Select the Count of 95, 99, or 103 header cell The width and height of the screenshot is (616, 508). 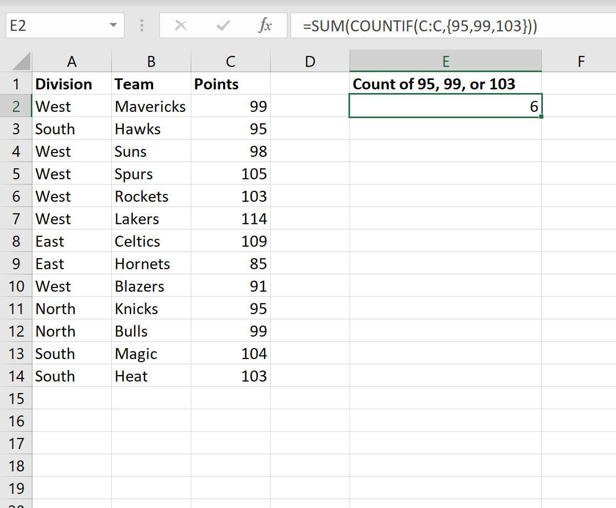coord(446,84)
